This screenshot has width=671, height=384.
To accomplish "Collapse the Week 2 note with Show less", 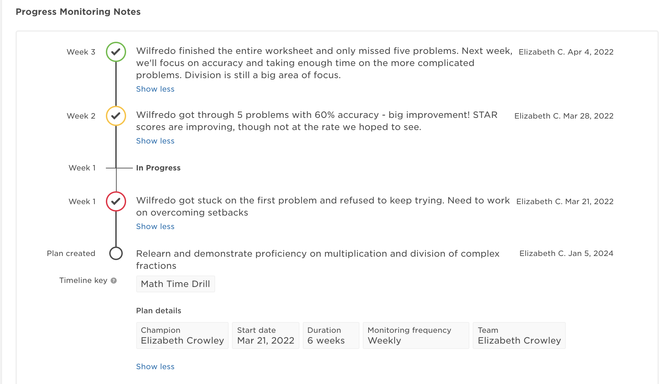I will click(155, 141).
